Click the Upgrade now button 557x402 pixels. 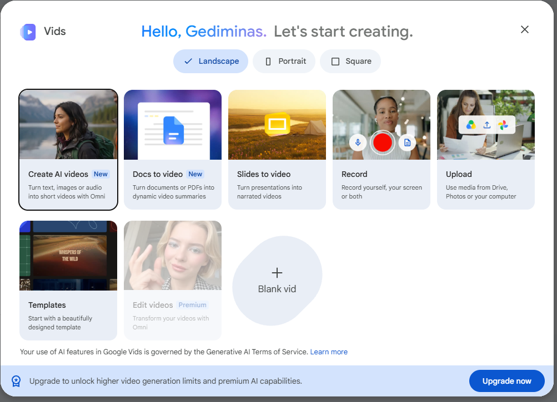(507, 381)
